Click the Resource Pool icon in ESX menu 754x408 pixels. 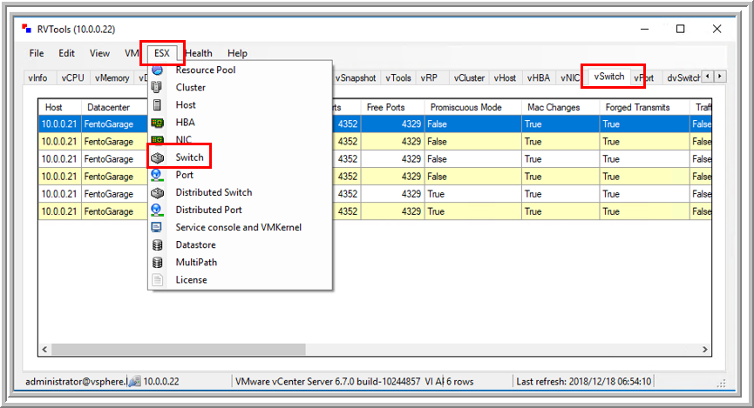[x=158, y=70]
